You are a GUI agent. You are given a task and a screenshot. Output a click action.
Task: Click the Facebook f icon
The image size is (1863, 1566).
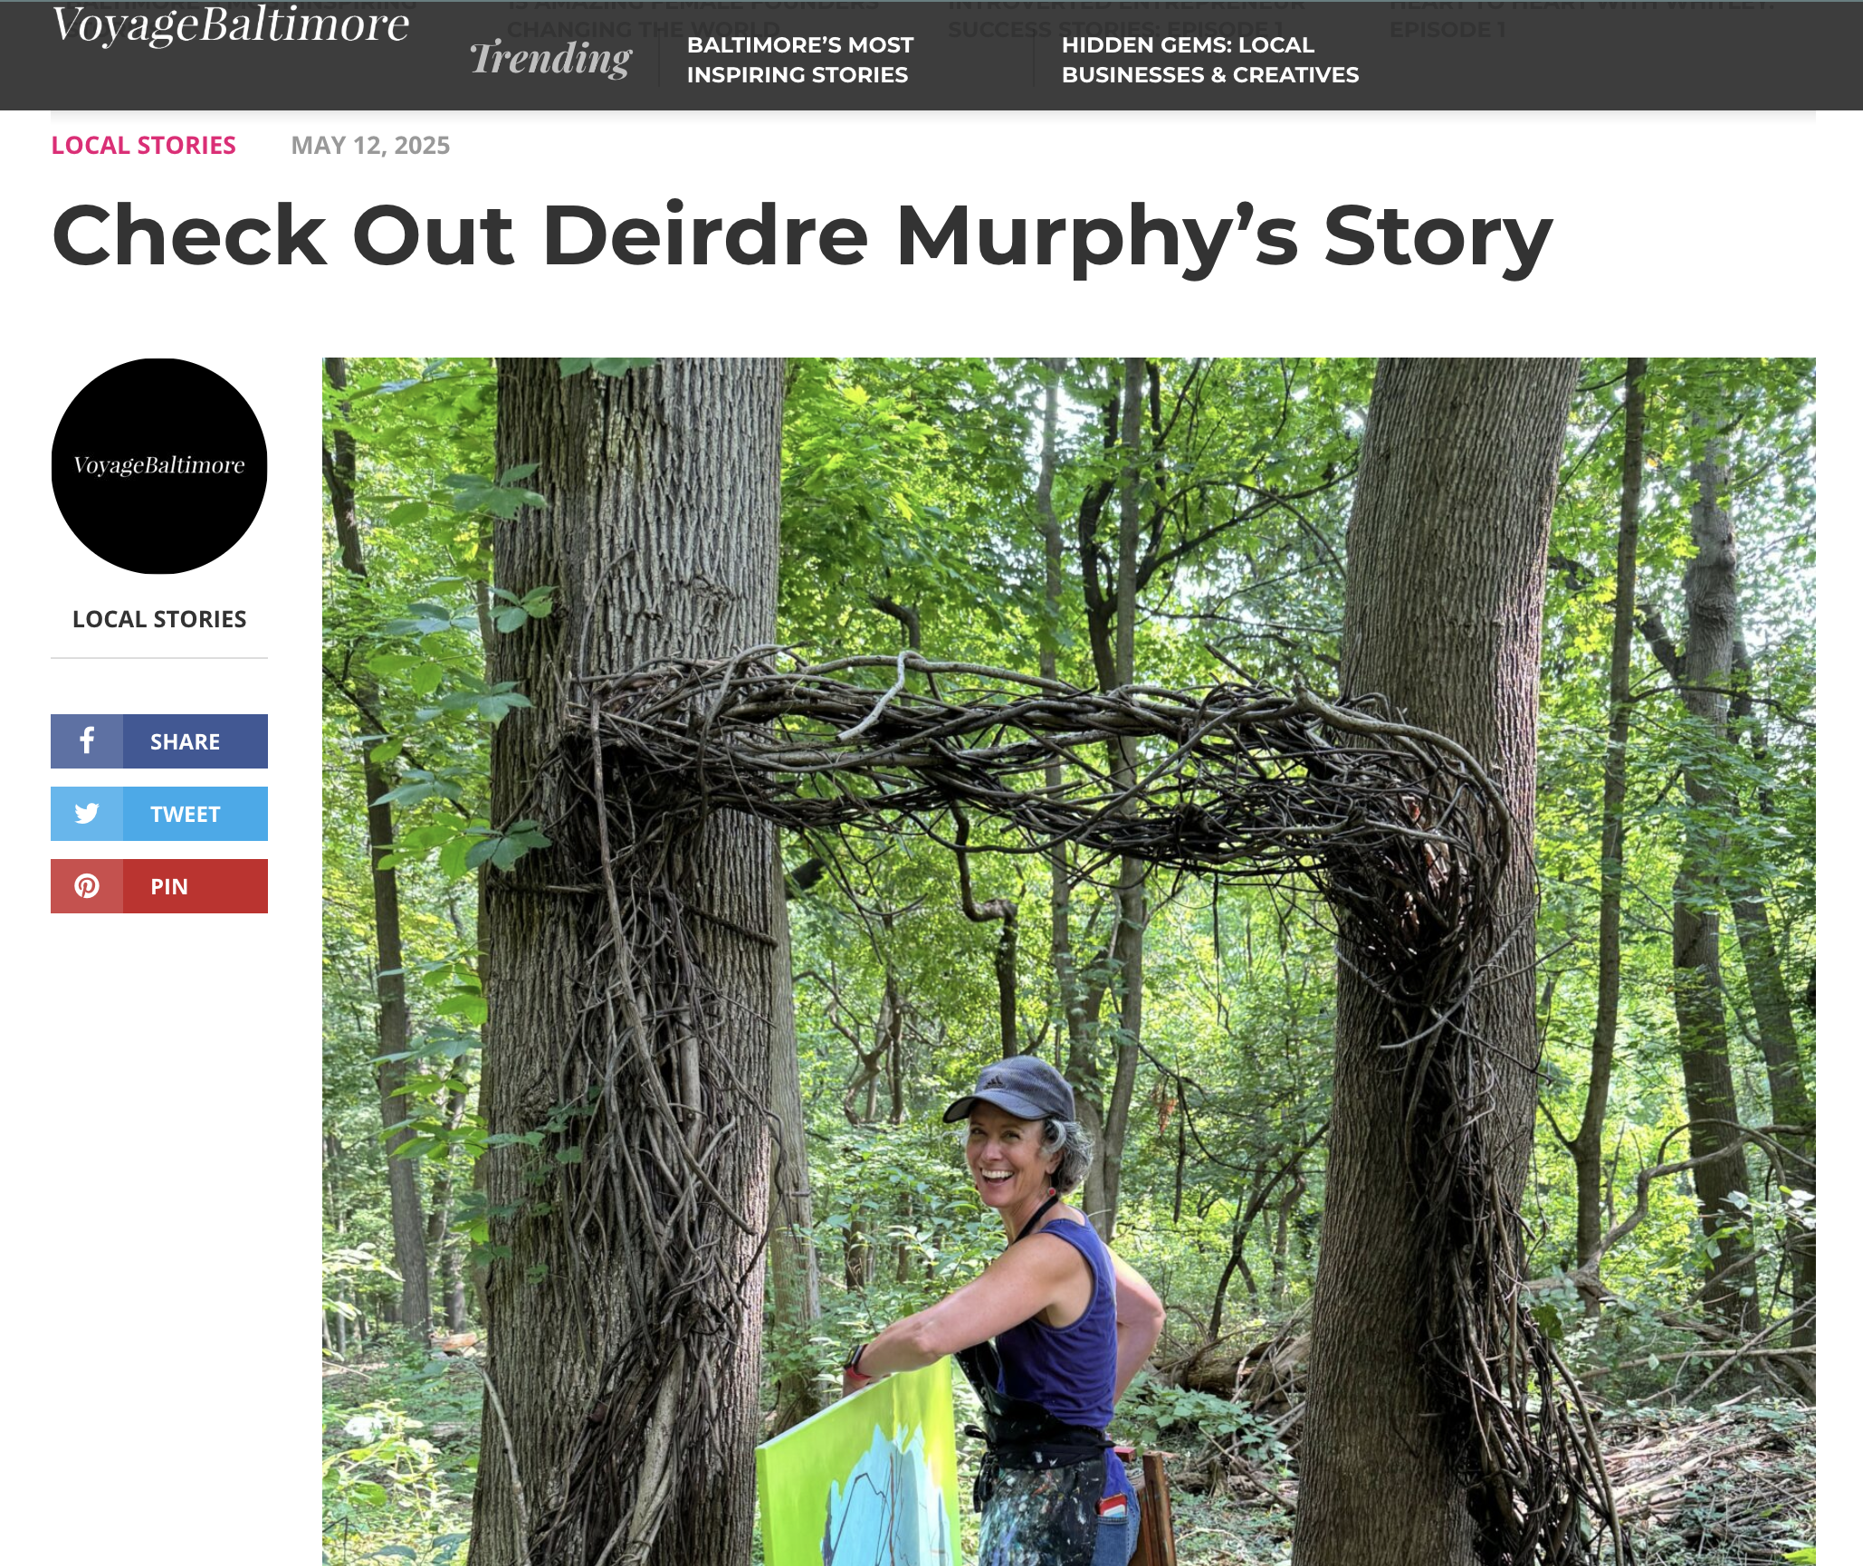[x=87, y=741]
